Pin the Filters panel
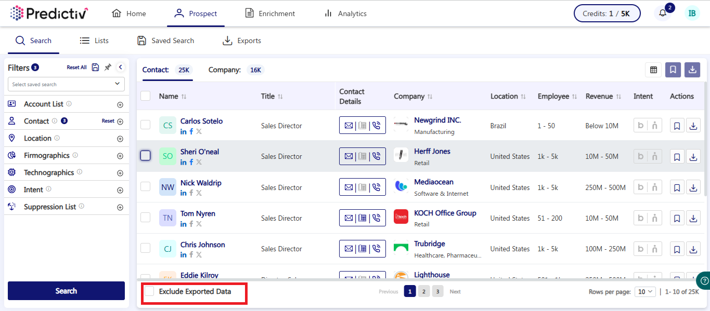This screenshot has height=311, width=710. [x=108, y=67]
